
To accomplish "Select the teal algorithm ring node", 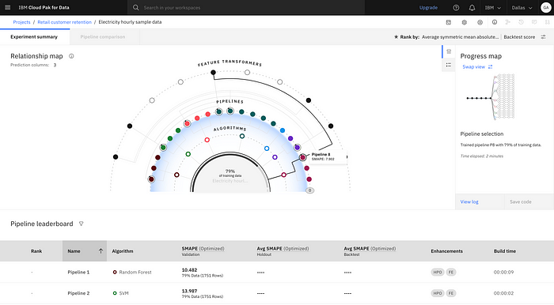I will (x=242, y=136).
